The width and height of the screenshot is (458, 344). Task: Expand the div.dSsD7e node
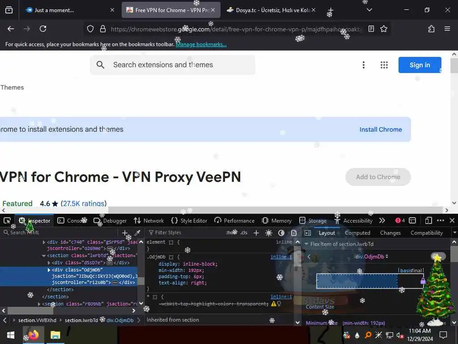click(49, 263)
